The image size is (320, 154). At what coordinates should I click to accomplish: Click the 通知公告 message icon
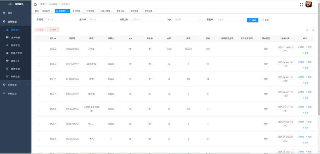[7, 61]
